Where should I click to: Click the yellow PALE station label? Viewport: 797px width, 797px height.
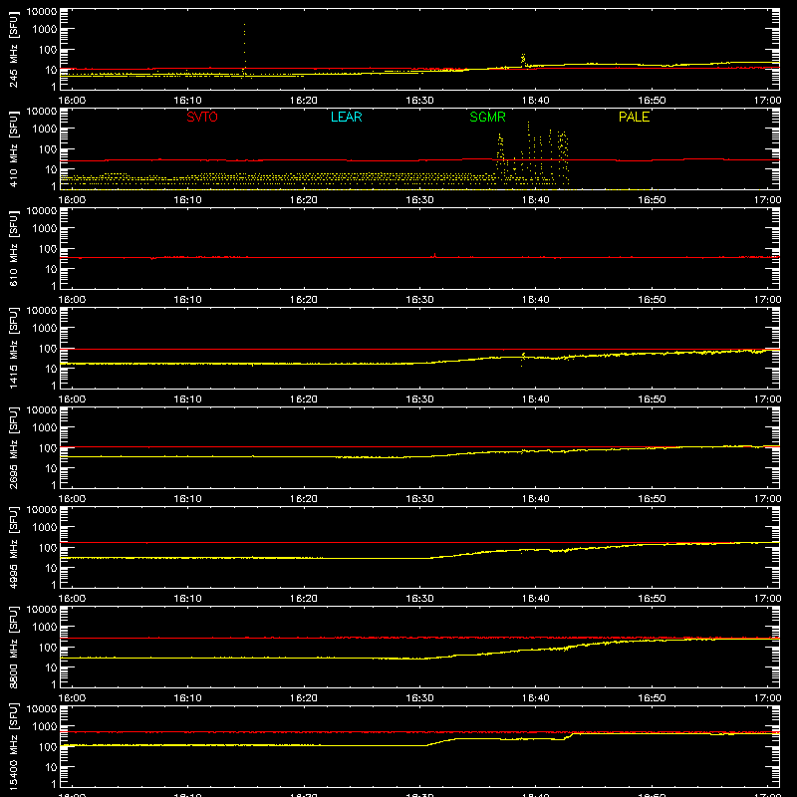coord(634,117)
